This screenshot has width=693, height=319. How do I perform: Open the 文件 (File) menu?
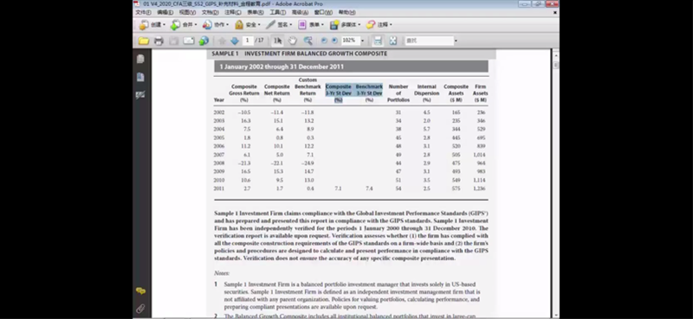143,12
